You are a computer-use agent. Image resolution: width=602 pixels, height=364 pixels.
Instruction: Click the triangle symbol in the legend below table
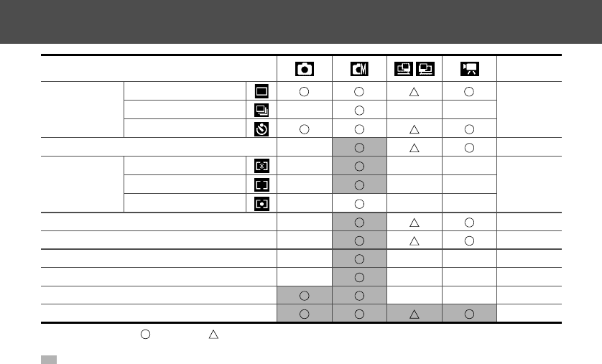(213, 334)
